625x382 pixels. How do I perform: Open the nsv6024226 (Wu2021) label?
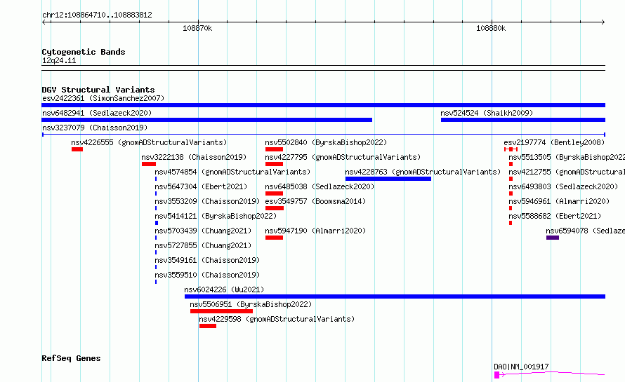(x=224, y=289)
